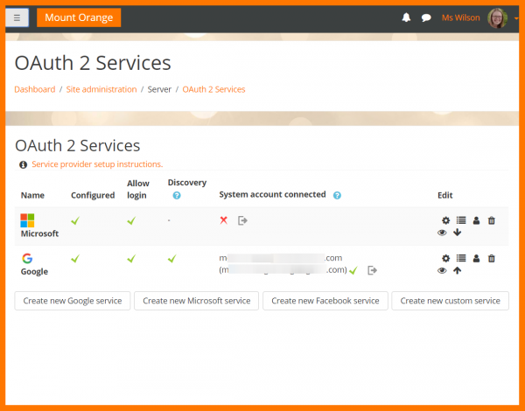Connect system account for Microsoft
The height and width of the screenshot is (411, 525).
click(242, 220)
